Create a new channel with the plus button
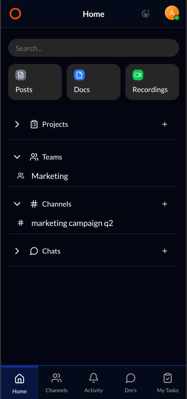This screenshot has height=399, width=187. coord(165,204)
